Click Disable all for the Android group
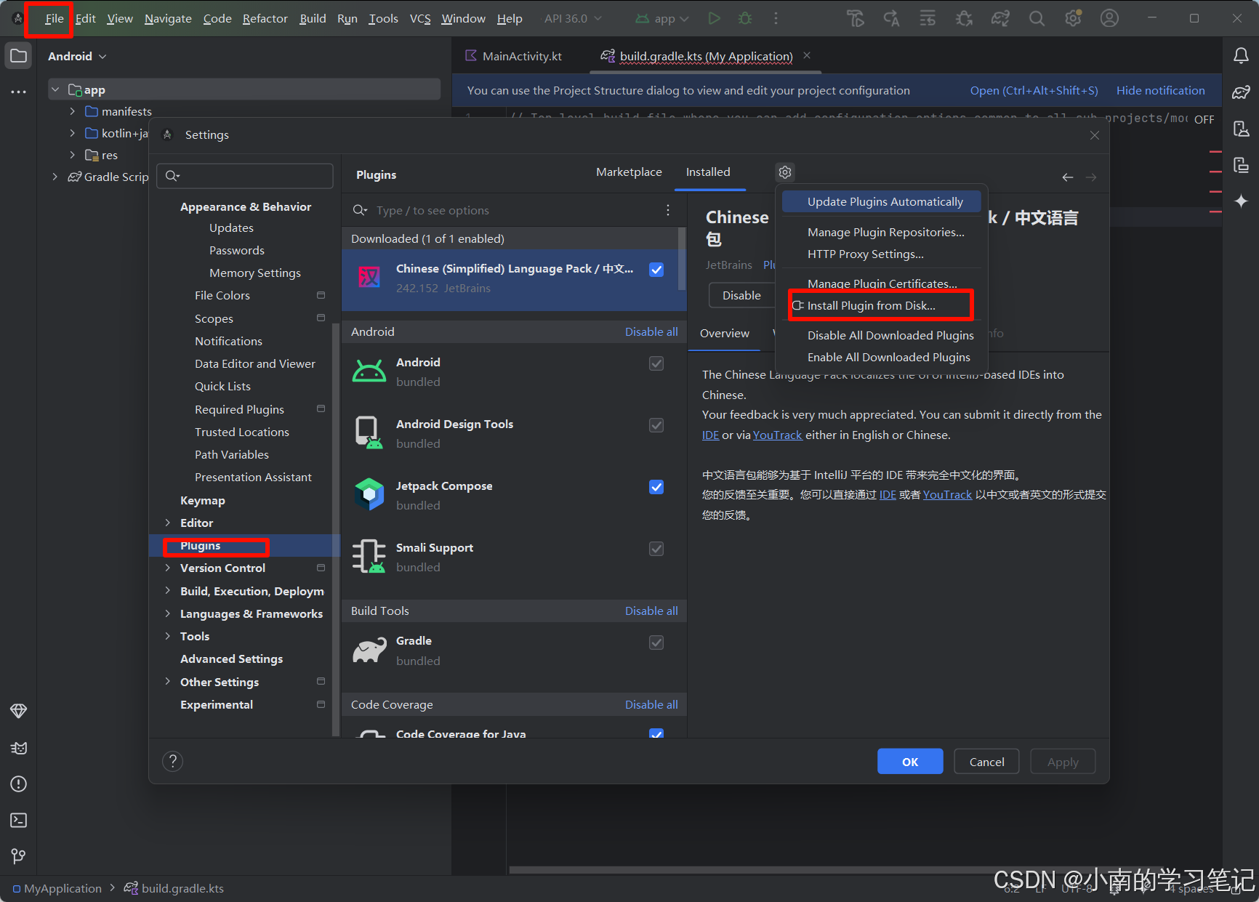 pos(651,331)
